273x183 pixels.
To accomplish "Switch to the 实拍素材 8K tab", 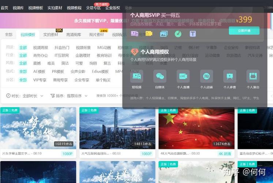I will [51, 34].
